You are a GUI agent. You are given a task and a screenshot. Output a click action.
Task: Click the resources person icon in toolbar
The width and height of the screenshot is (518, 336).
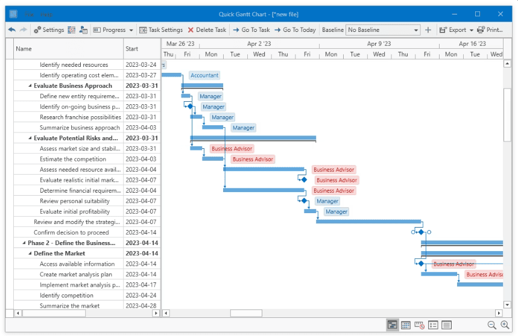click(83, 30)
